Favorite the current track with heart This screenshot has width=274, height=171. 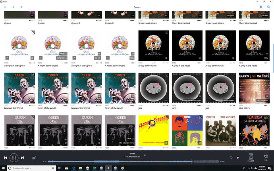231,158
